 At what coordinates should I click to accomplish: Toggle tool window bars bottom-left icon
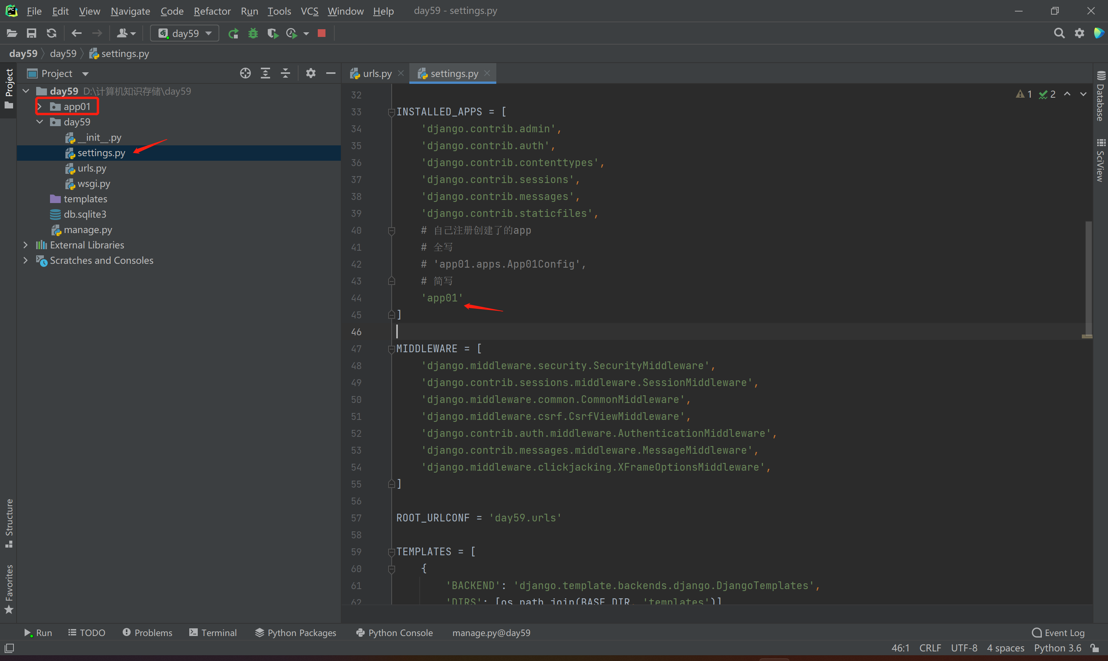coord(9,648)
